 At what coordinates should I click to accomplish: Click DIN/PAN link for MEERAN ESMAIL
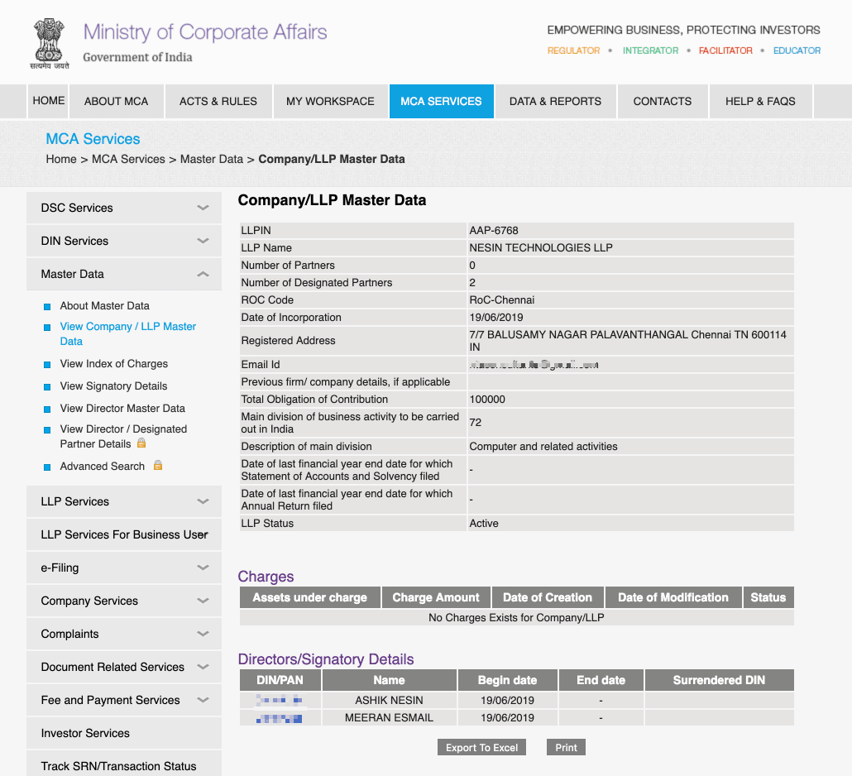click(x=280, y=718)
